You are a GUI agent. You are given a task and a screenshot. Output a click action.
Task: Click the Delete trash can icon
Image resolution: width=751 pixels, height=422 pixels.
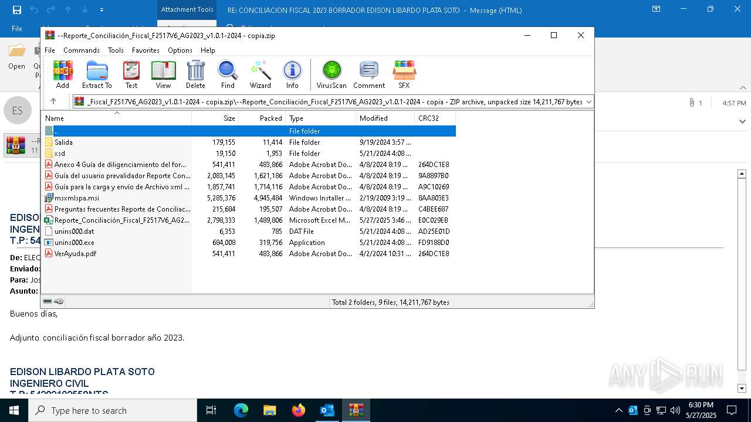(x=195, y=74)
